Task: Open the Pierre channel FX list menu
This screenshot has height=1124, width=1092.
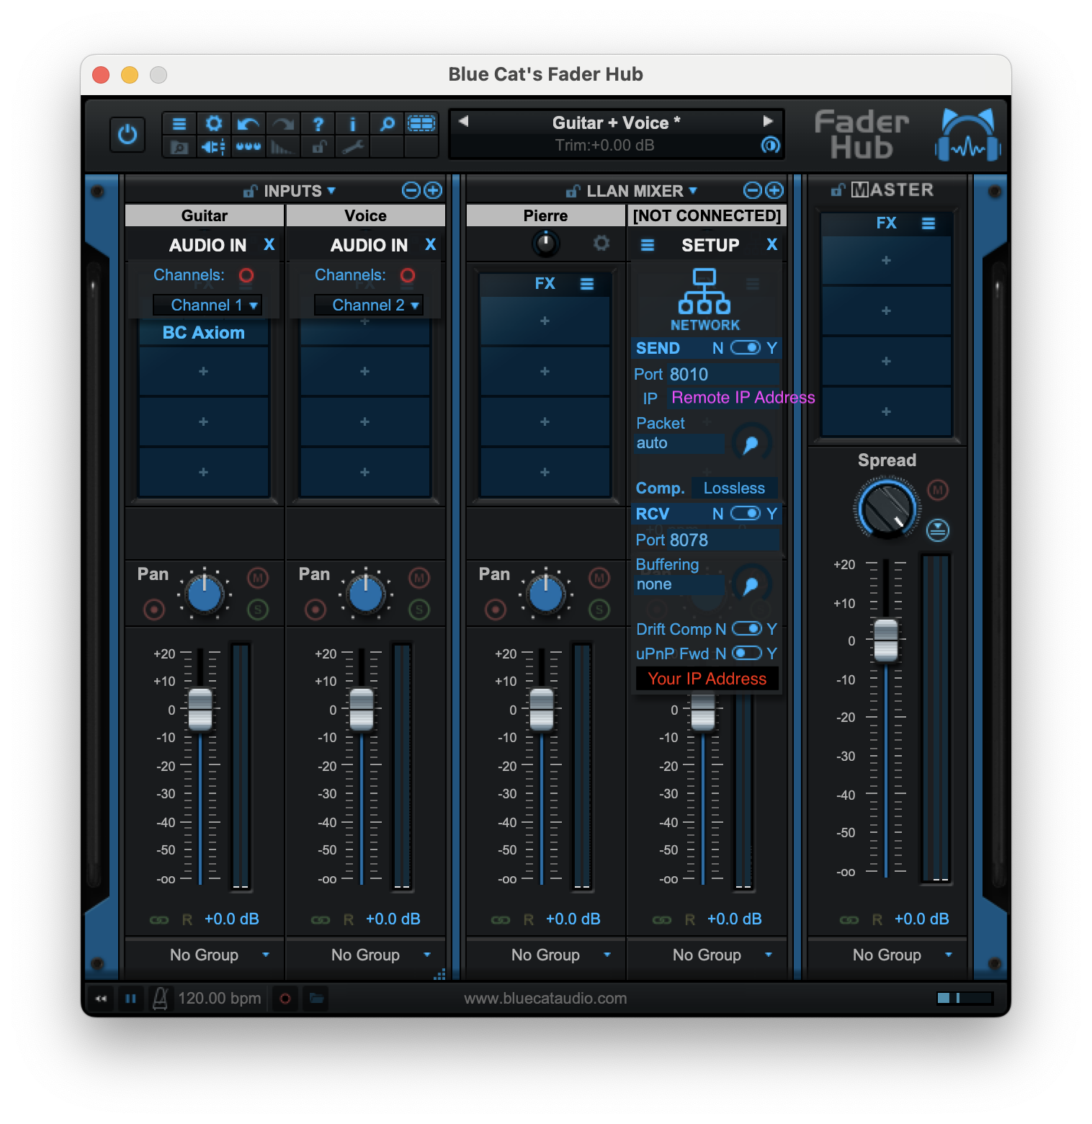Action: 587,284
